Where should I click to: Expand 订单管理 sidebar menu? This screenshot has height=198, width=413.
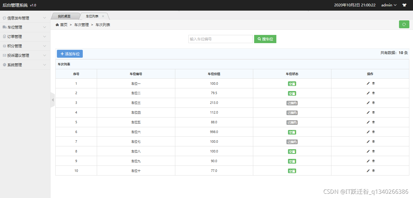(25, 37)
